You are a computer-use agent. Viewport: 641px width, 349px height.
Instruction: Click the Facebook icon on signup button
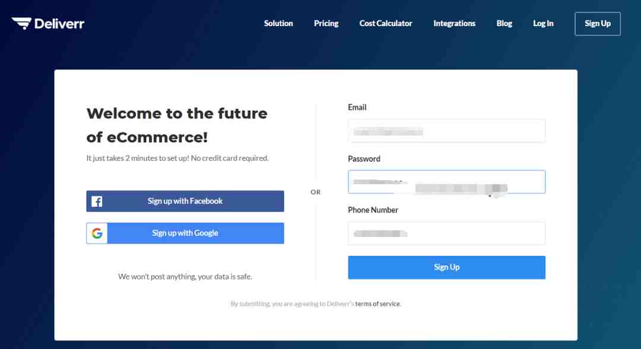tap(97, 201)
